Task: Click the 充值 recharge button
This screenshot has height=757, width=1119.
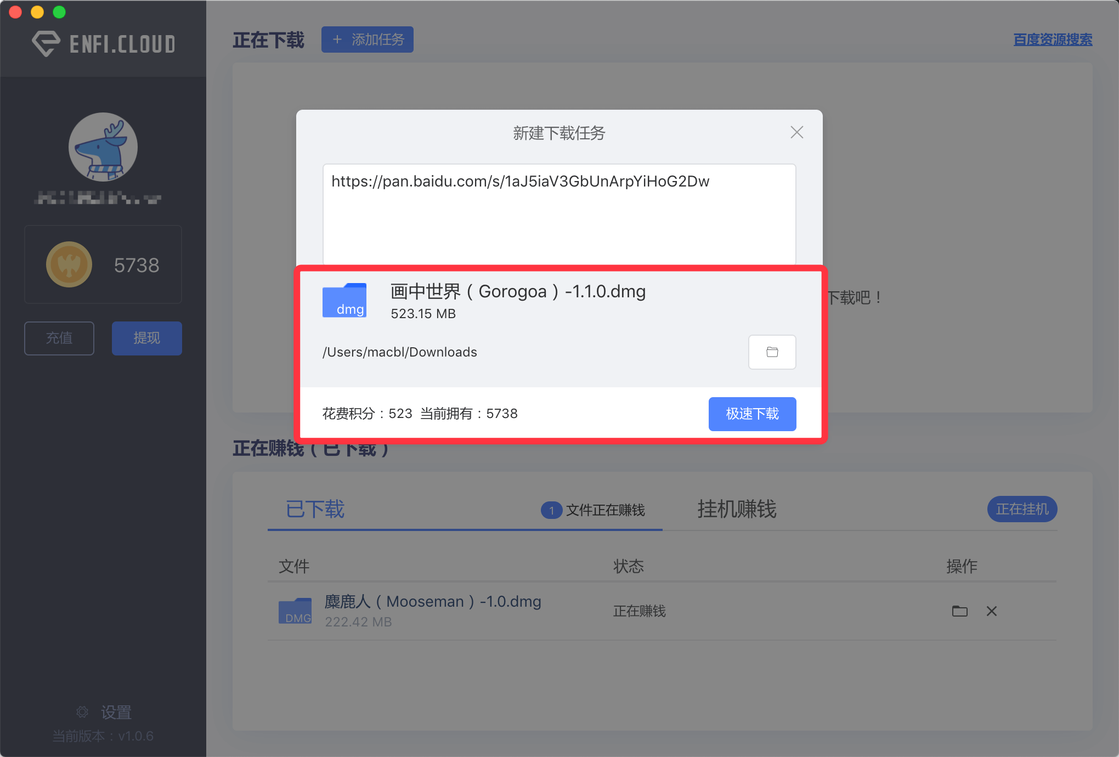Action: tap(59, 338)
